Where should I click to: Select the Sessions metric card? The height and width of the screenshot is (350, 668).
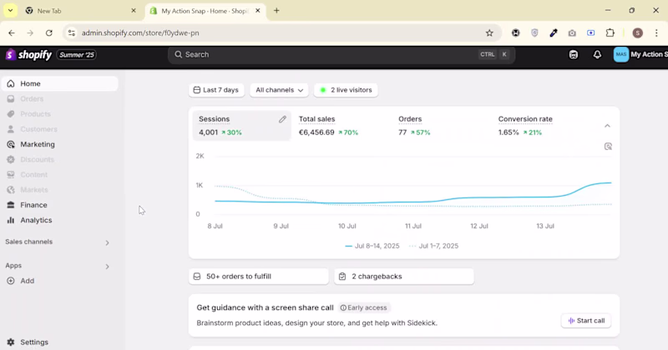(241, 126)
